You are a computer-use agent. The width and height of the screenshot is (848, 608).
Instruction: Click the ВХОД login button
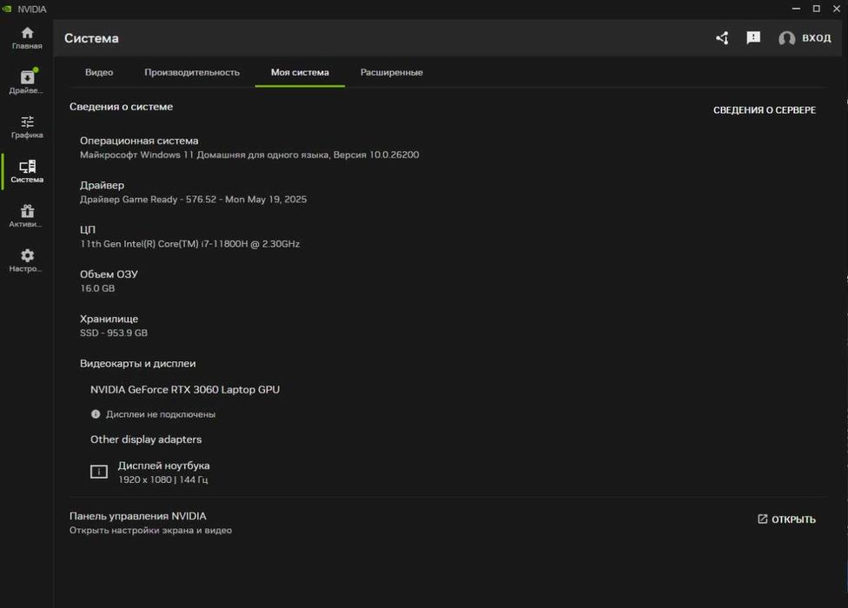(816, 38)
